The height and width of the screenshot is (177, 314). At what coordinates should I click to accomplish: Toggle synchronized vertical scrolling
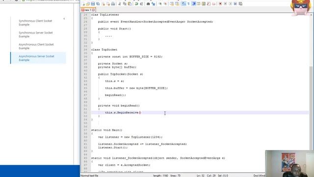[x=172, y=4]
